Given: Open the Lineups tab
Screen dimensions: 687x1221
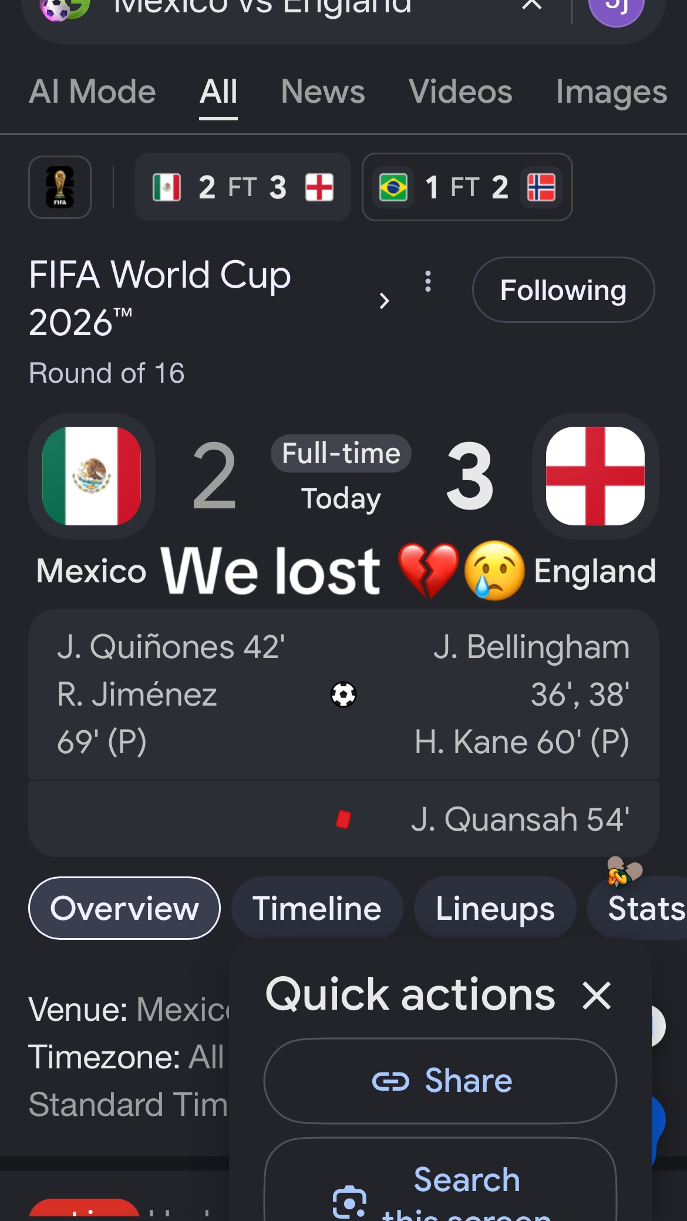Looking at the screenshot, I should (495, 908).
